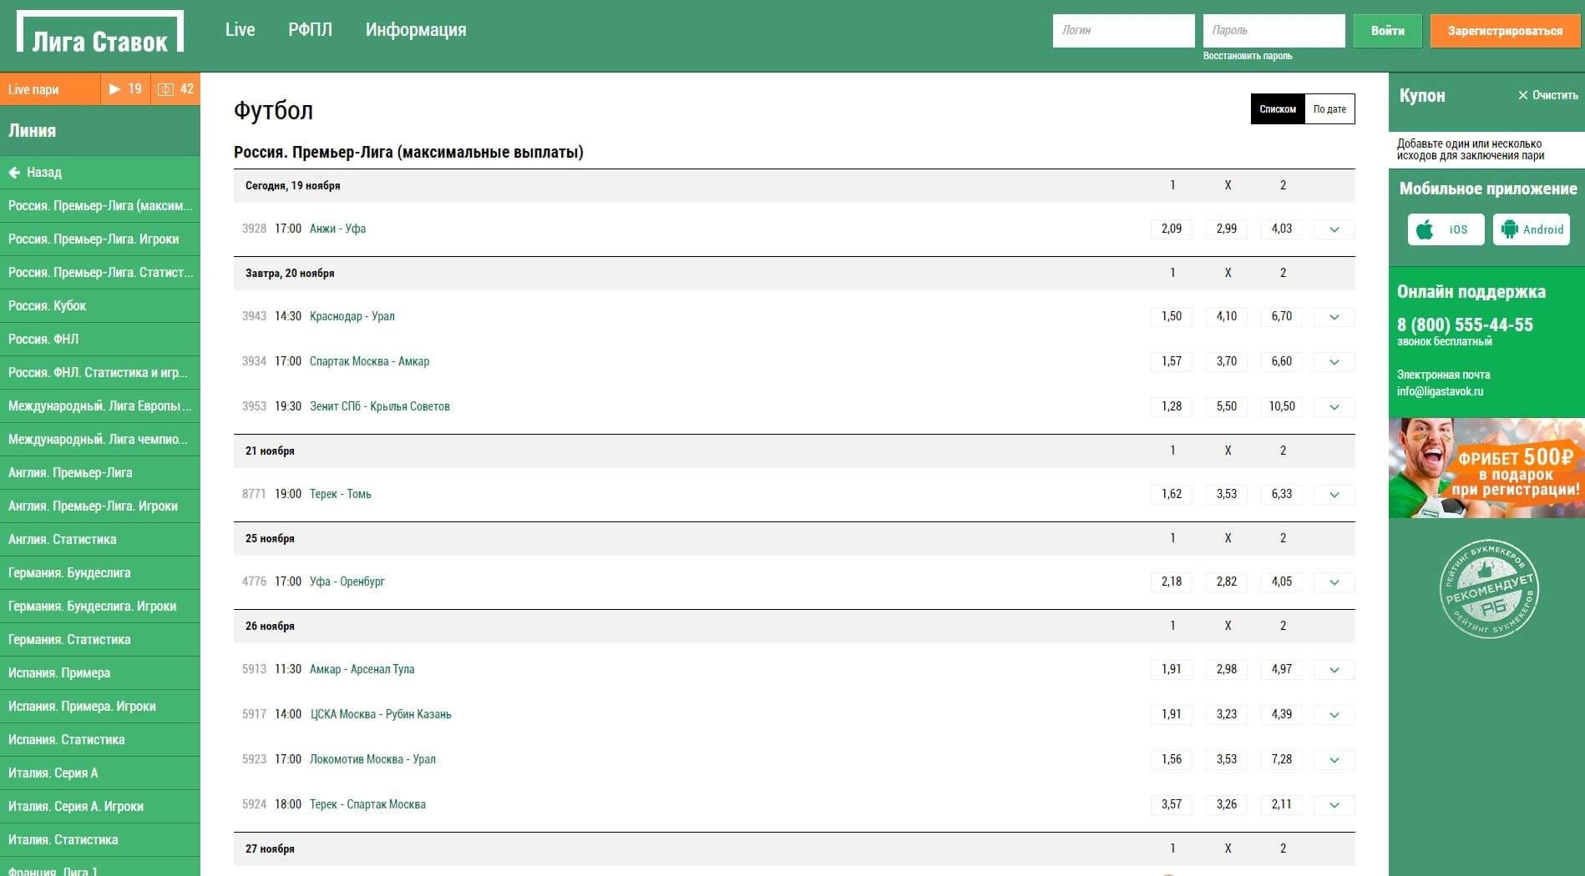Click the Зарегистрироваться button
1585x876 pixels.
pyautogui.click(x=1505, y=31)
